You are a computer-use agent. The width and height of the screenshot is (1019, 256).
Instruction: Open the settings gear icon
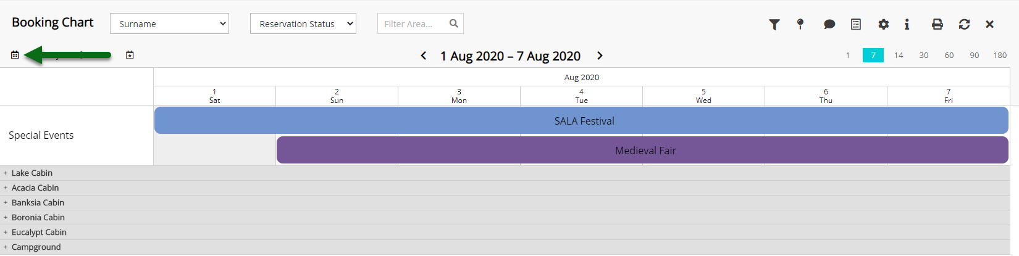click(x=884, y=24)
